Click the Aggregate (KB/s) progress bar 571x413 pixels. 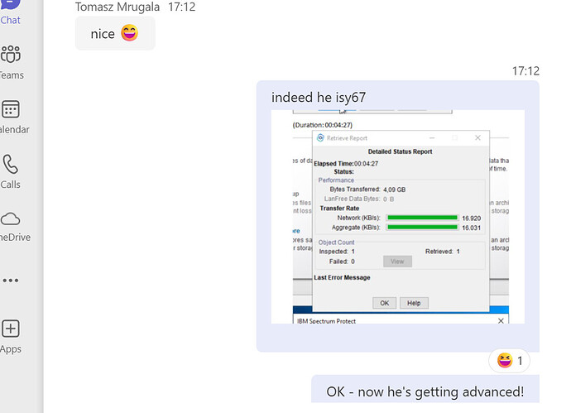[x=422, y=227]
